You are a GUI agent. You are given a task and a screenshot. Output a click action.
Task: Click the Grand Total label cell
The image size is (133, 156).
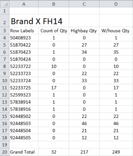24,152
